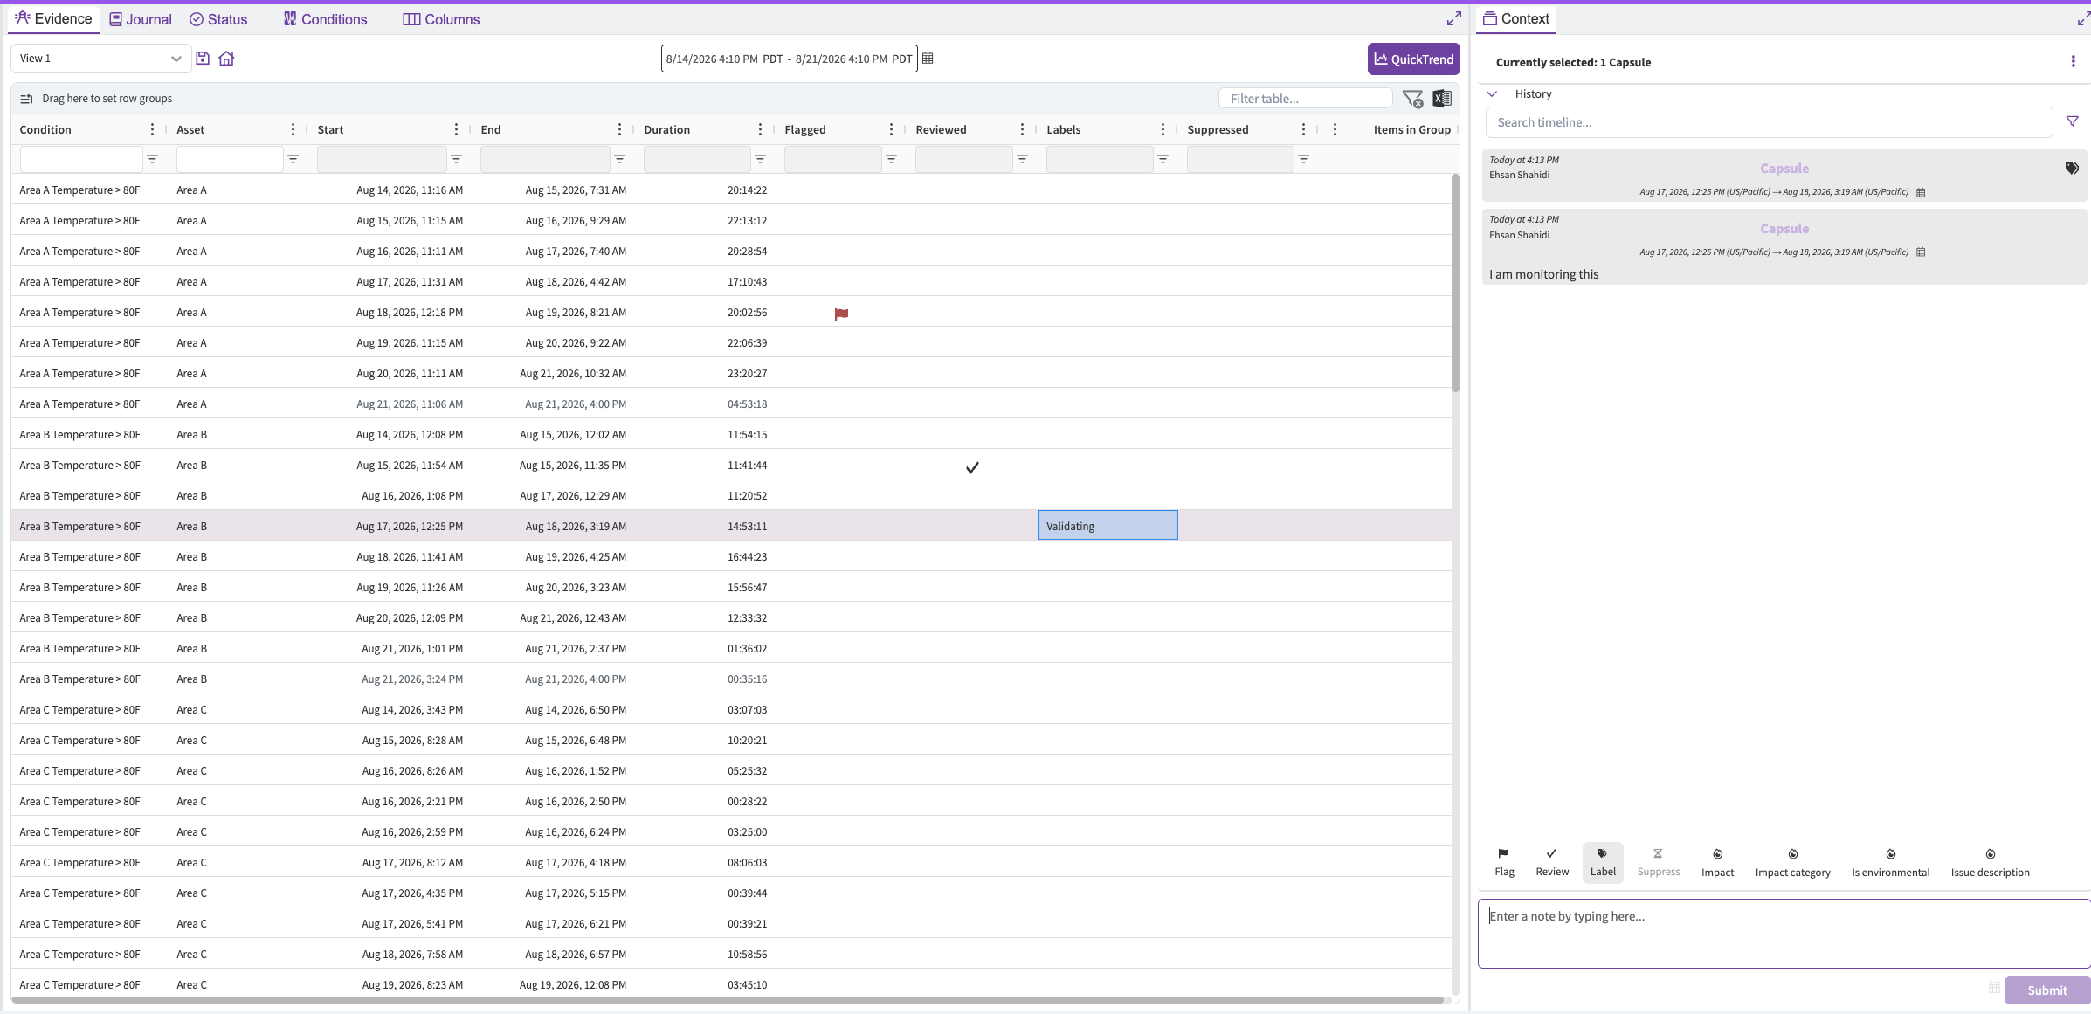This screenshot has height=1014, width=2091.
Task: Open the Duration filter options
Action: (x=760, y=159)
